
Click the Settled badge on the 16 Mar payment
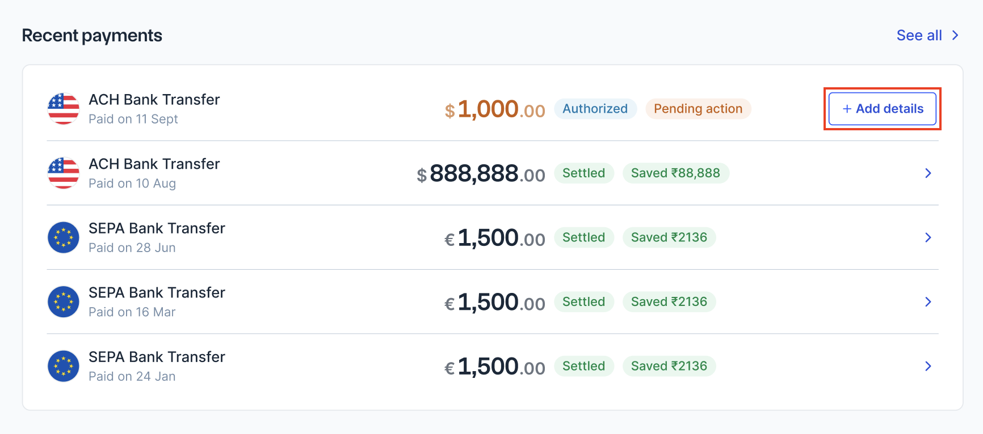(583, 301)
